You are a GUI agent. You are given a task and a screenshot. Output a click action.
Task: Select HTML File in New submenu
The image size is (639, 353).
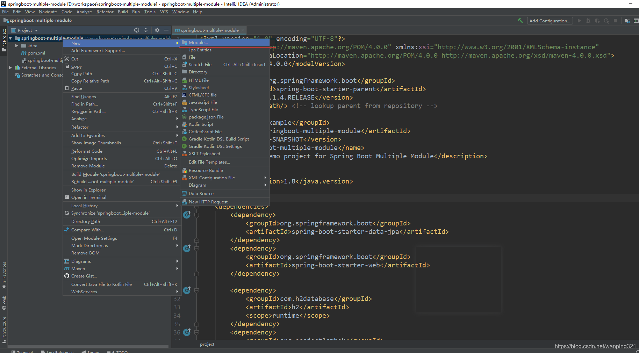pos(225,80)
